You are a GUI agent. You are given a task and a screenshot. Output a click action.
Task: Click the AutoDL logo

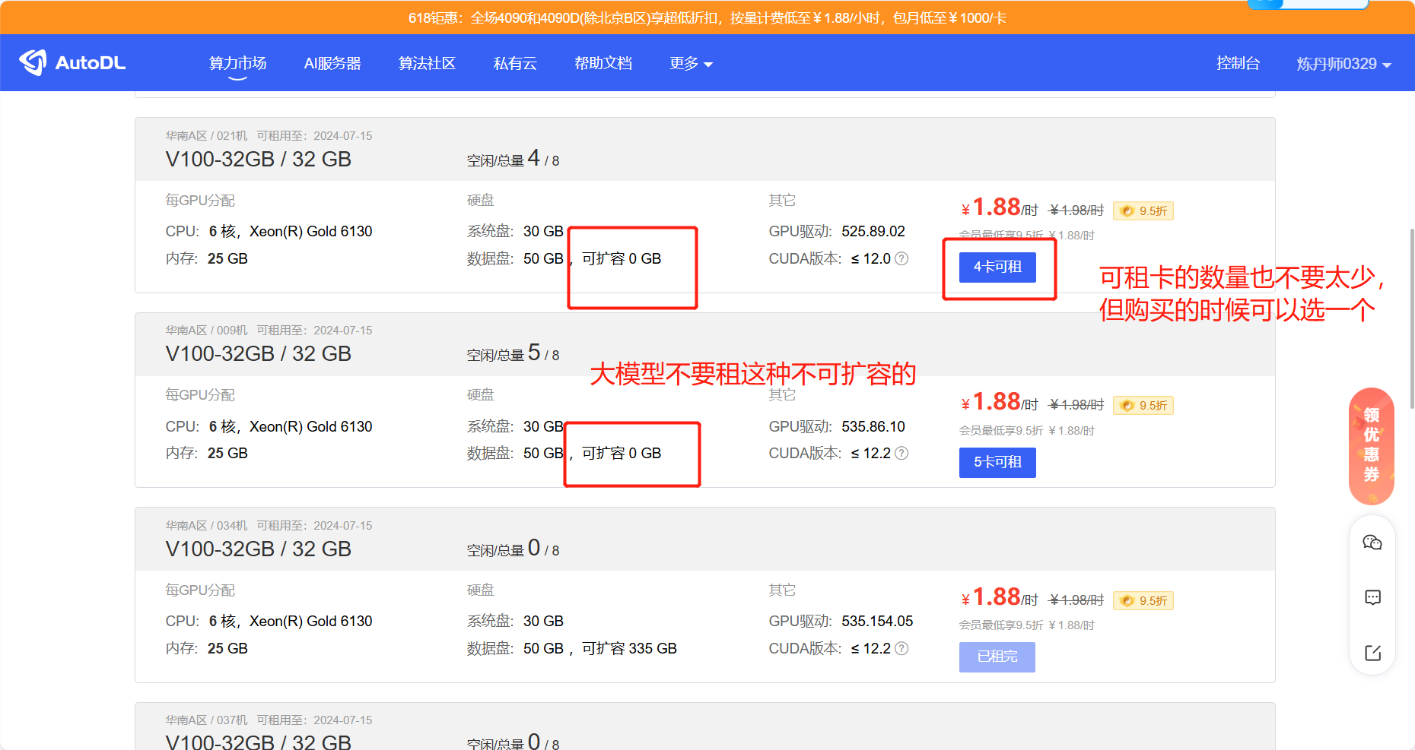[73, 62]
